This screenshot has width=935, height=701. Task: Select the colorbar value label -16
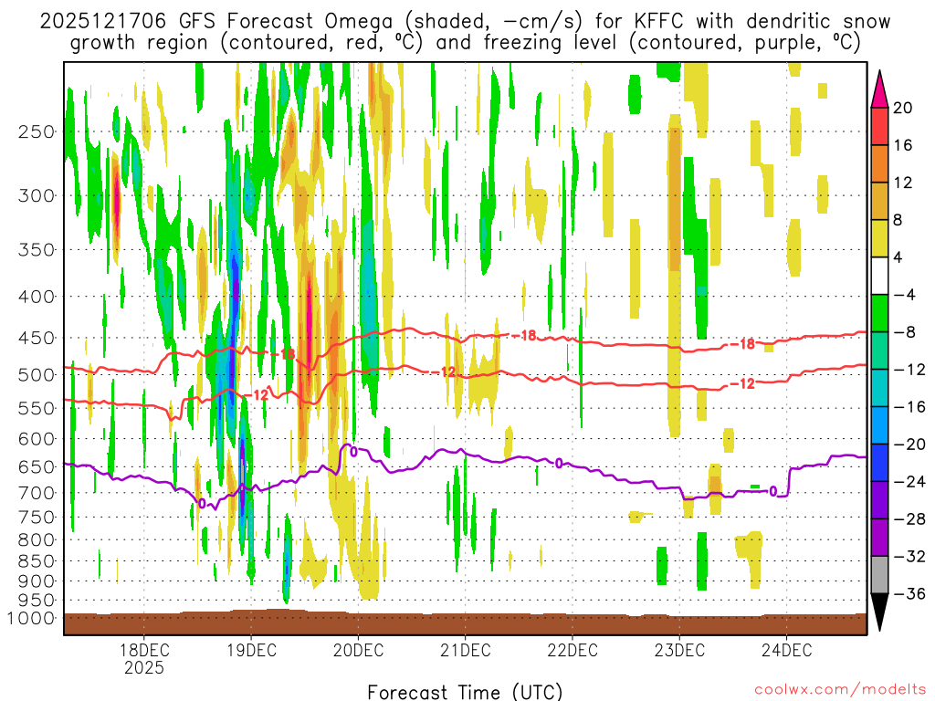[x=909, y=406]
